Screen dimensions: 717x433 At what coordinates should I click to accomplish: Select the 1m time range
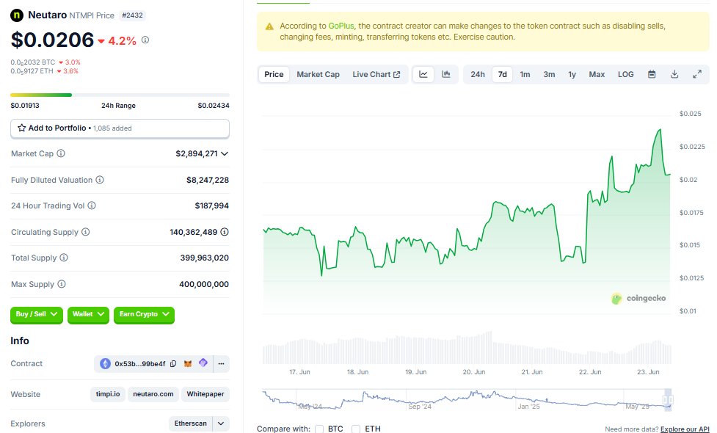(525, 74)
